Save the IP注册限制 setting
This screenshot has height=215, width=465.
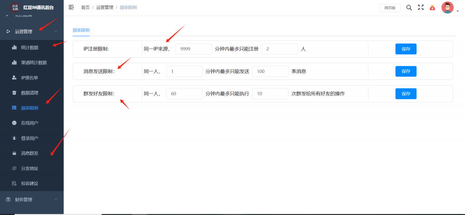coord(406,49)
